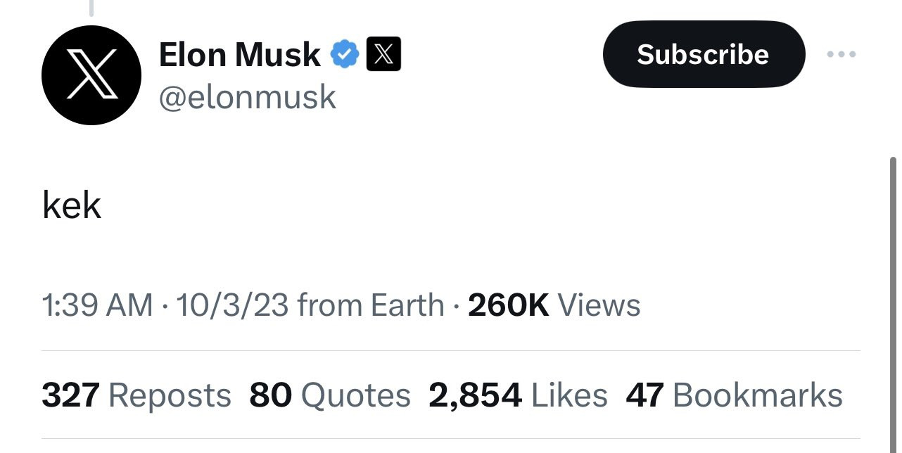Click the blue verified checkmark badge
This screenshot has height=453, width=902.
pos(345,54)
